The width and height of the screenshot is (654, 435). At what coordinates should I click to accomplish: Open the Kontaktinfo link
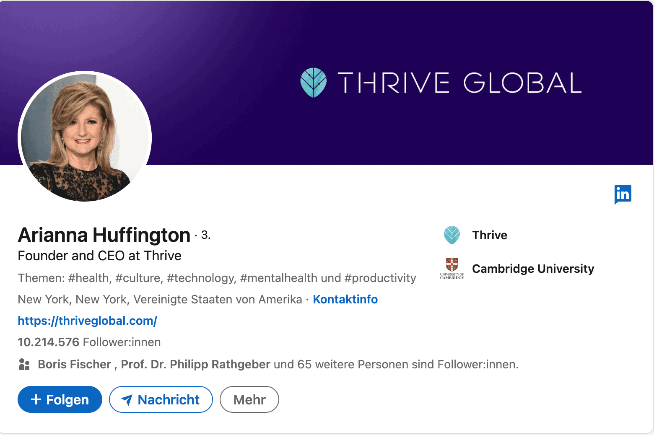pos(345,299)
